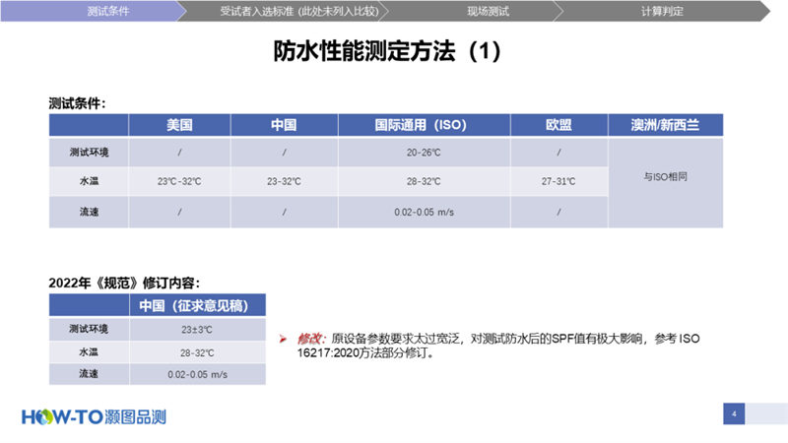The height and width of the screenshot is (443, 788).
Task: Select the 20-26℃ test environment cell
Action: coord(424,153)
